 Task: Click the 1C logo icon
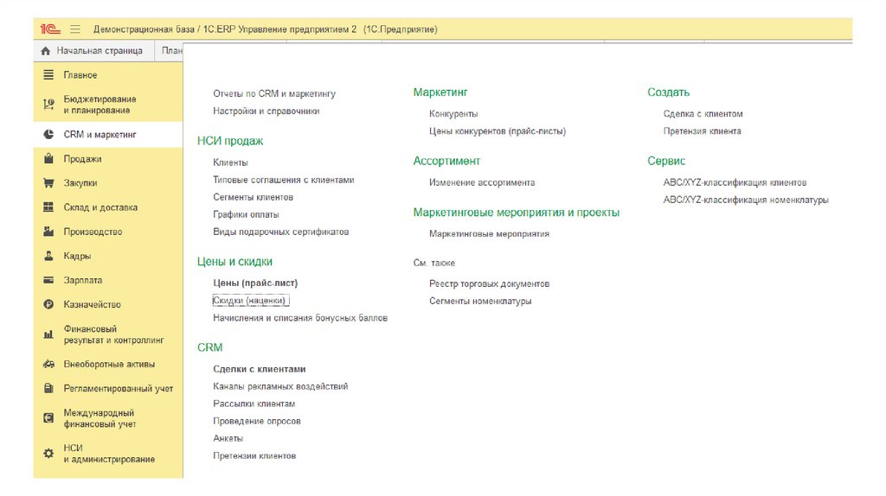[x=50, y=29]
